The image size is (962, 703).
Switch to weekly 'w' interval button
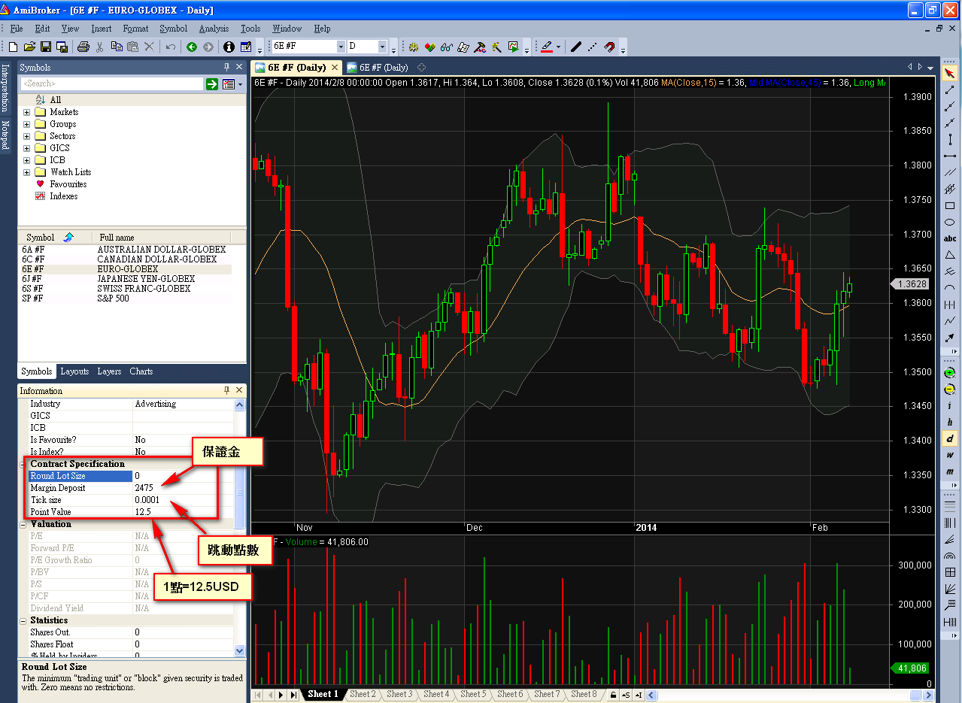pyautogui.click(x=950, y=455)
